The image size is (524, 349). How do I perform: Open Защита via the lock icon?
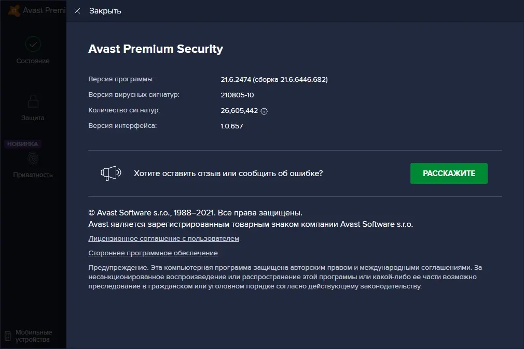pyautogui.click(x=33, y=101)
